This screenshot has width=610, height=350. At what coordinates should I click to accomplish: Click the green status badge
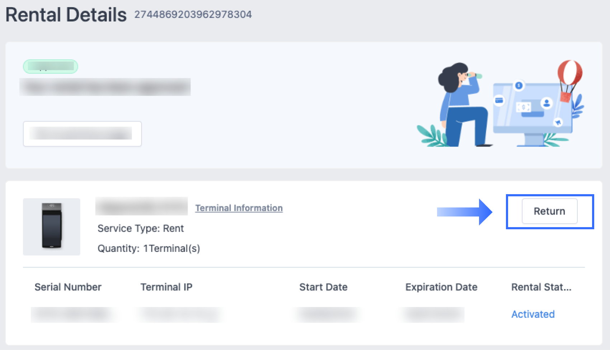click(51, 66)
